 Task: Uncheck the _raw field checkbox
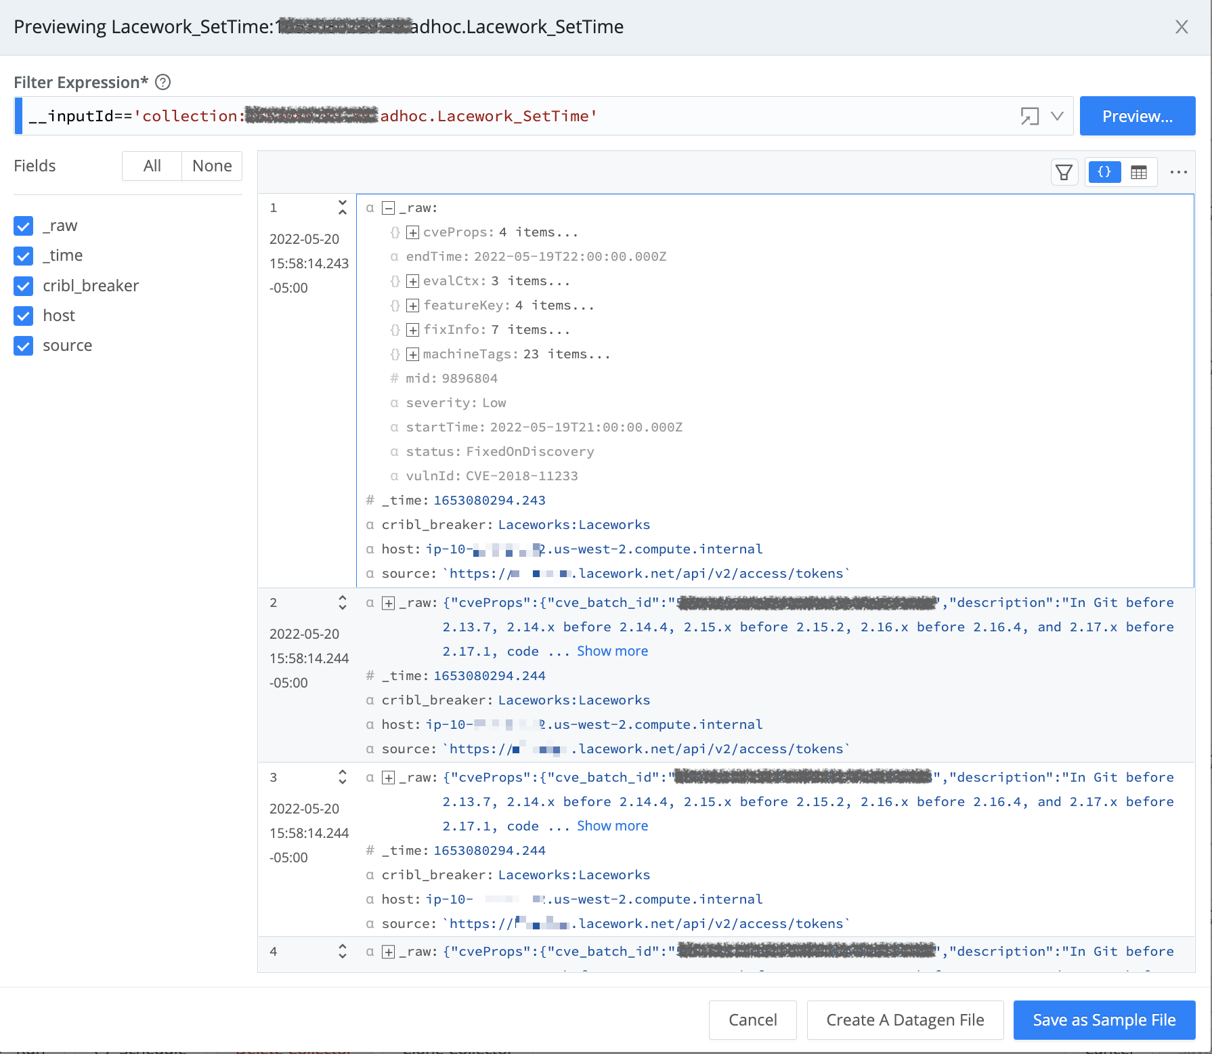[23, 226]
